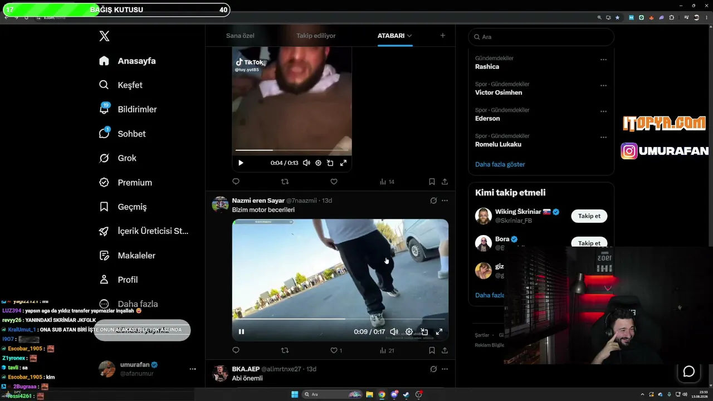The width and height of the screenshot is (713, 401).
Task: Open more options for Victor Osimhen trend
Action: [x=603, y=86]
